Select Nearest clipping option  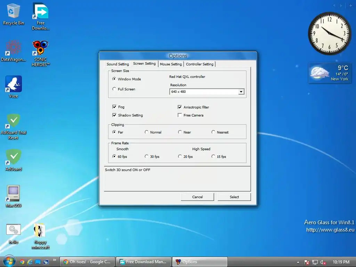point(213,132)
